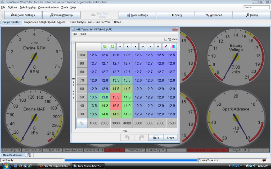Click the asterisk (multiply) toolbar icon
The height and width of the screenshot is (169, 271).
point(158,46)
